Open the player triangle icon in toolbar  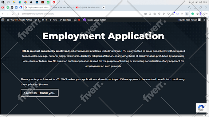164,14
